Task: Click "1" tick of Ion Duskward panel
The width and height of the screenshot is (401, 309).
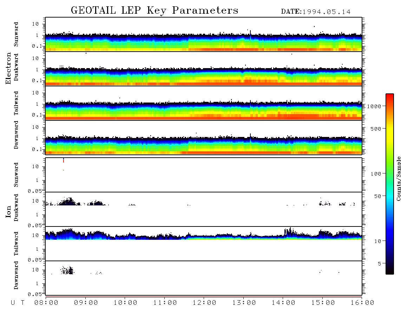Action: (x=37, y=215)
